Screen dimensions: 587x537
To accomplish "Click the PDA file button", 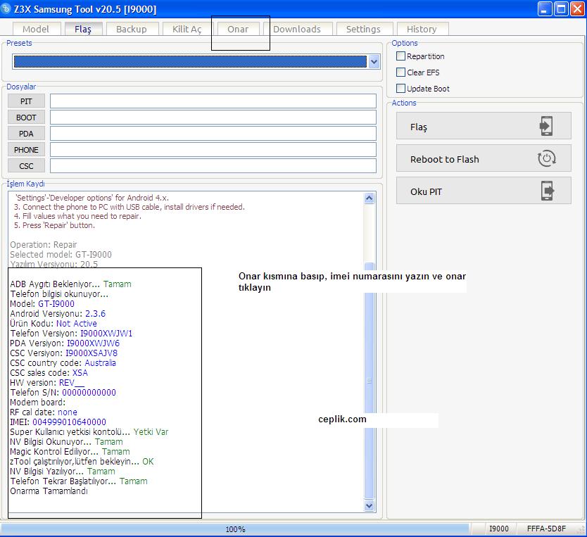I will (x=26, y=134).
